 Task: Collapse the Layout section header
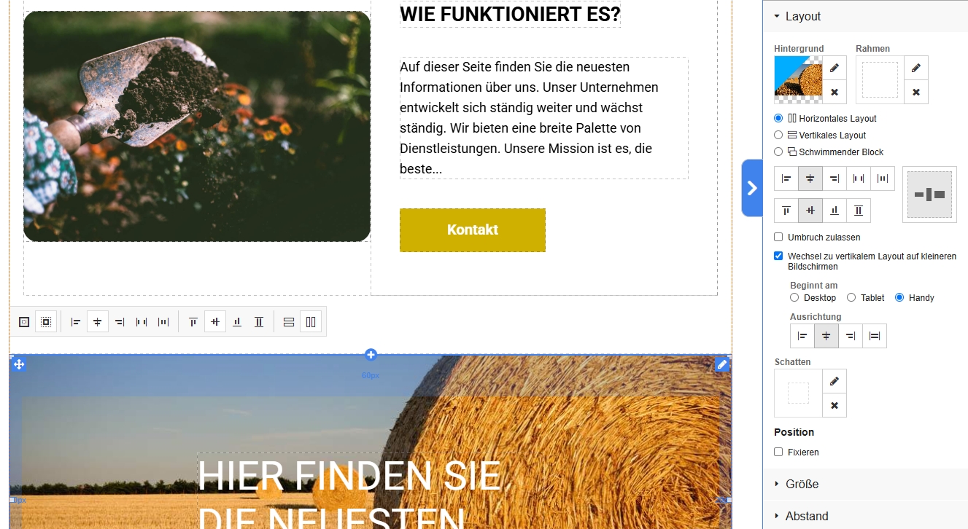pyautogui.click(x=865, y=16)
